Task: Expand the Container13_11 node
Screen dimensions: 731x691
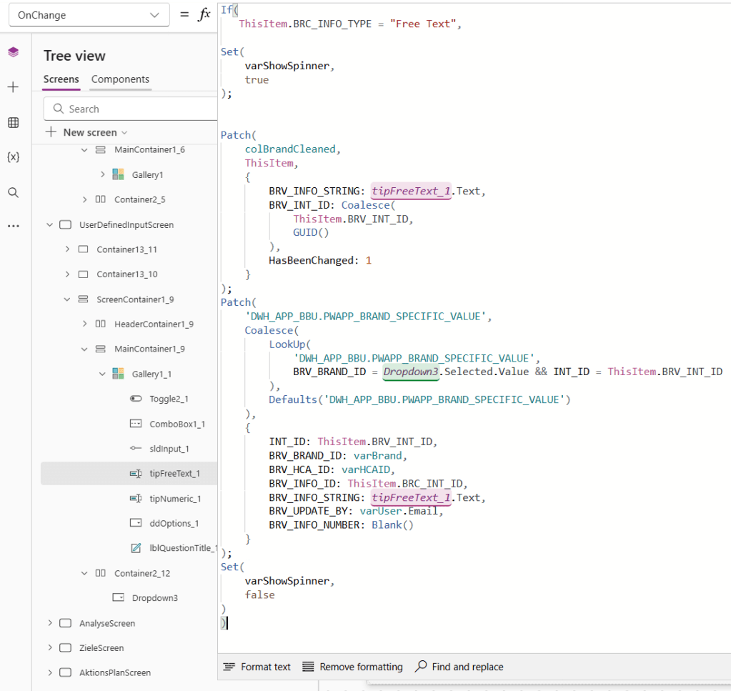Action: 67,249
